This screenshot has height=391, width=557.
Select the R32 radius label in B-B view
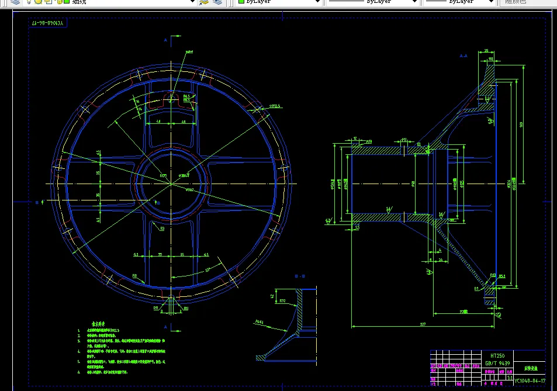click(x=282, y=301)
